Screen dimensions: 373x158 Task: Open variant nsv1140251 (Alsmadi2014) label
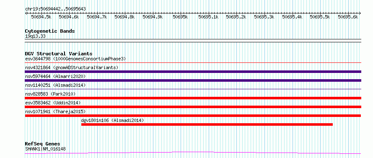coord(55,85)
